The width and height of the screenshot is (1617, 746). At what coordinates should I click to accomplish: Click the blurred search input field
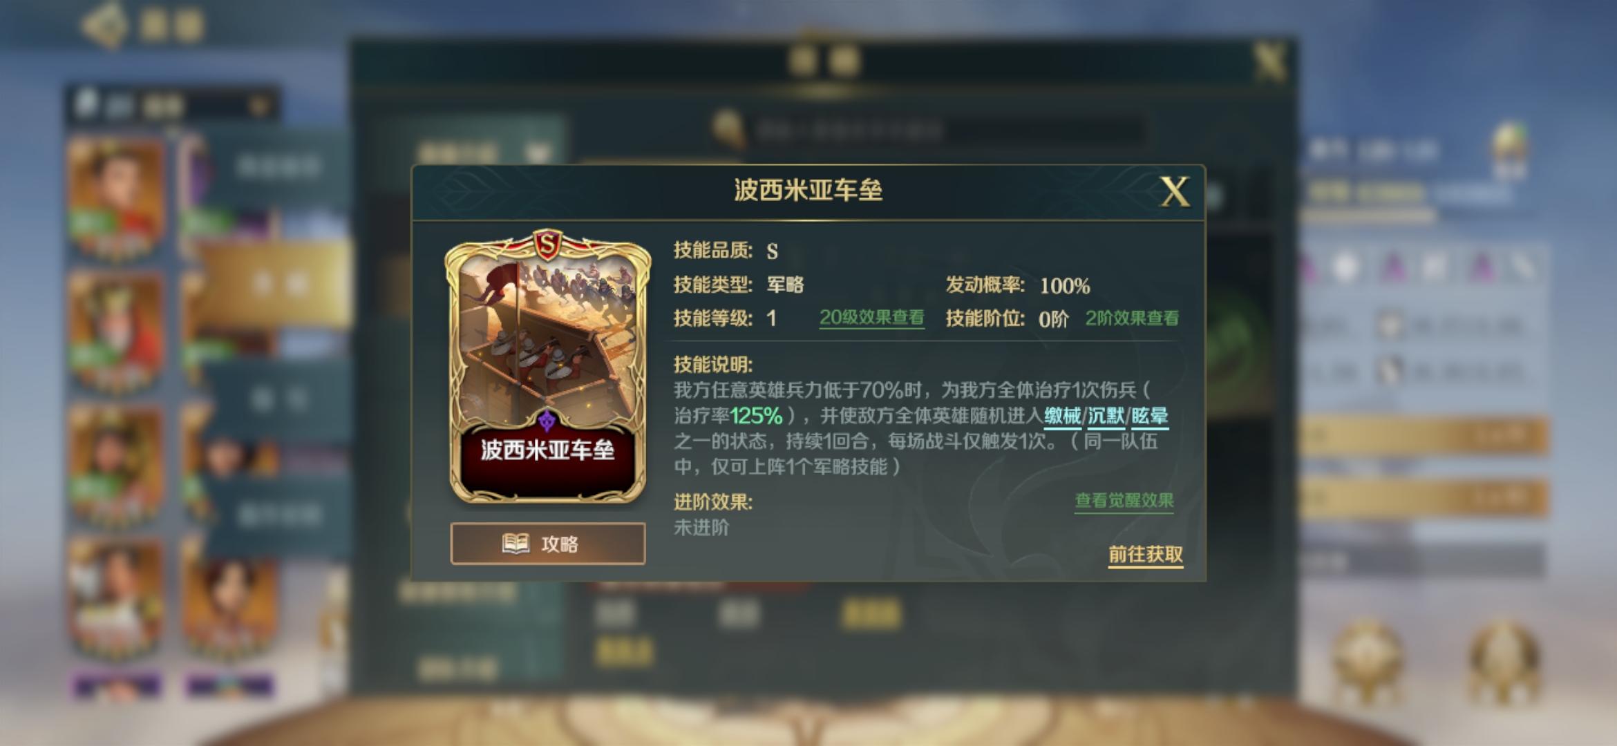tap(947, 130)
